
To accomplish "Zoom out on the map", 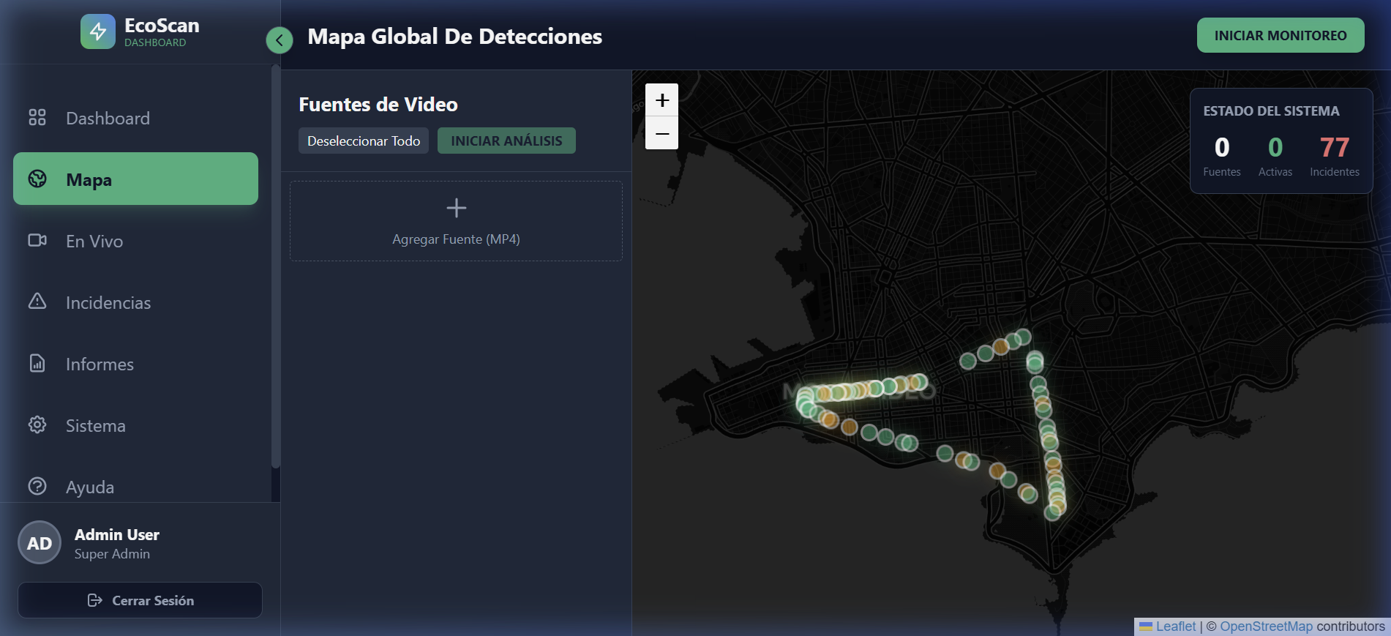I will click(662, 133).
